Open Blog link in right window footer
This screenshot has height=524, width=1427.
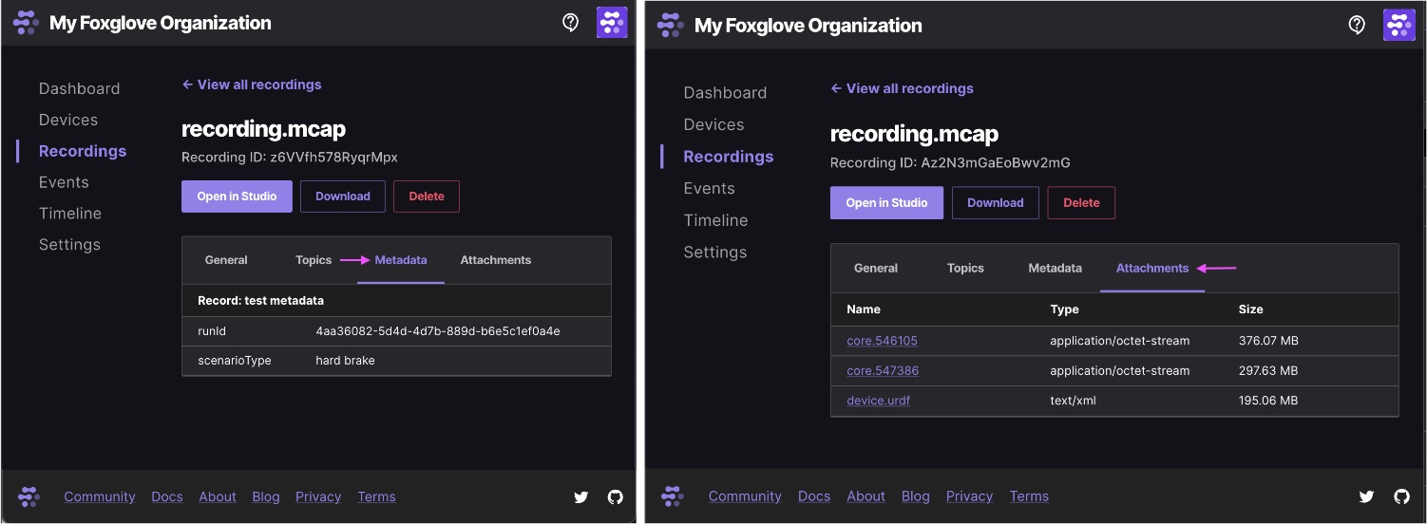(x=915, y=496)
